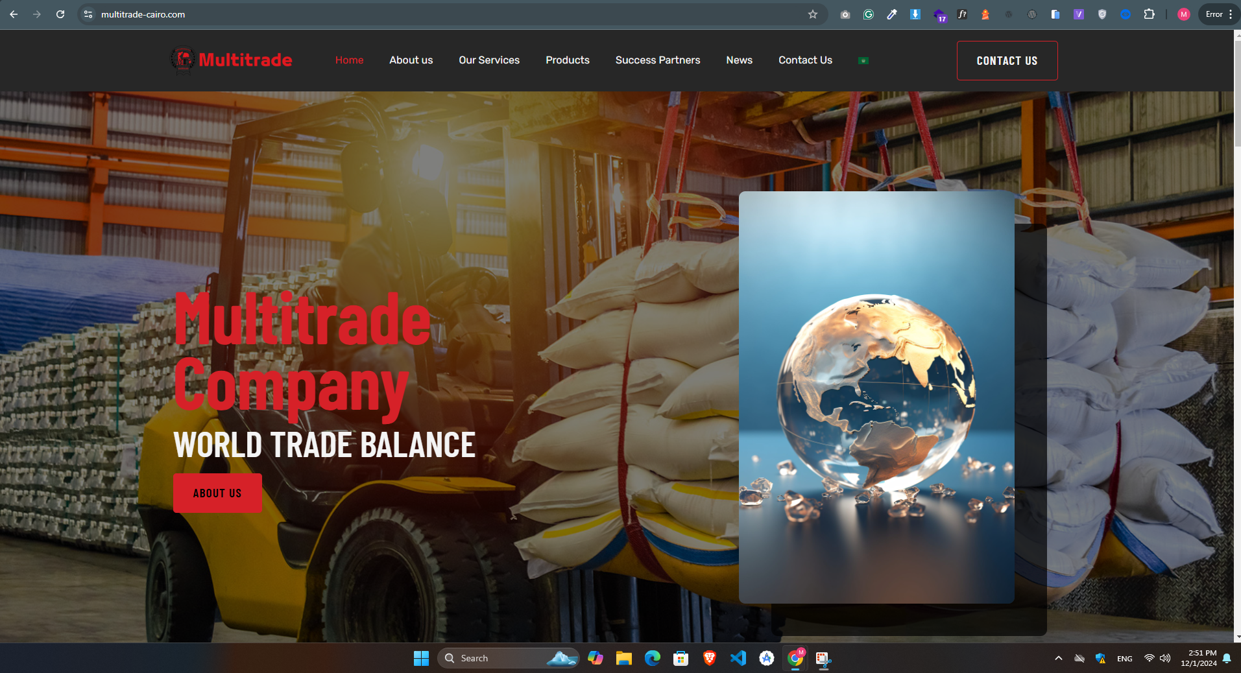Viewport: 1241px width, 673px height.
Task: Open the volume control in system tray
Action: pos(1165,658)
